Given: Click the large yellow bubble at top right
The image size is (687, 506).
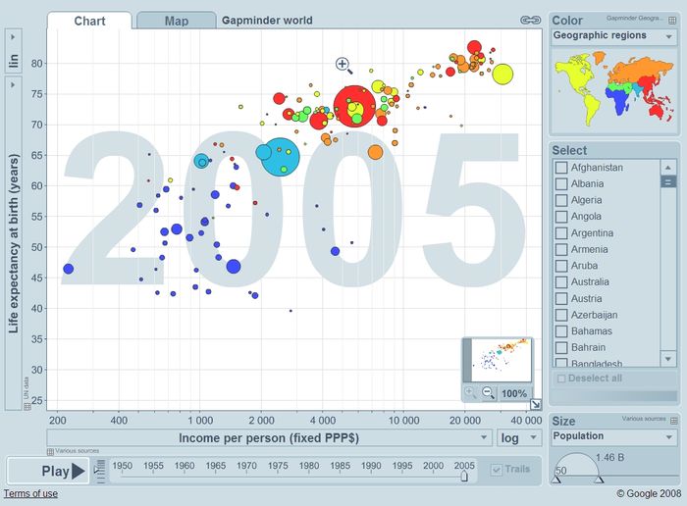Looking at the screenshot, I should pyautogui.click(x=502, y=74).
